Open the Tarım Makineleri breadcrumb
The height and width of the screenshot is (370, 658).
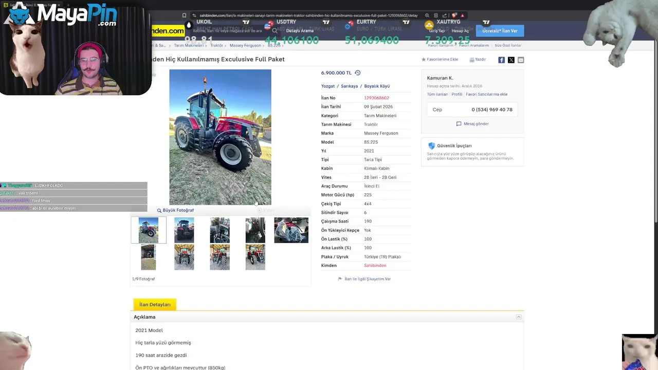pos(189,45)
